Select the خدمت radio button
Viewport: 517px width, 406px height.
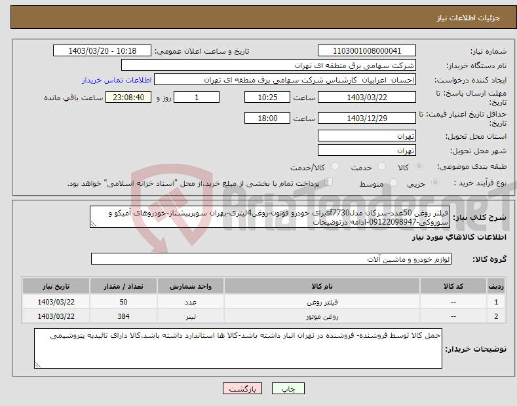tap(381, 166)
